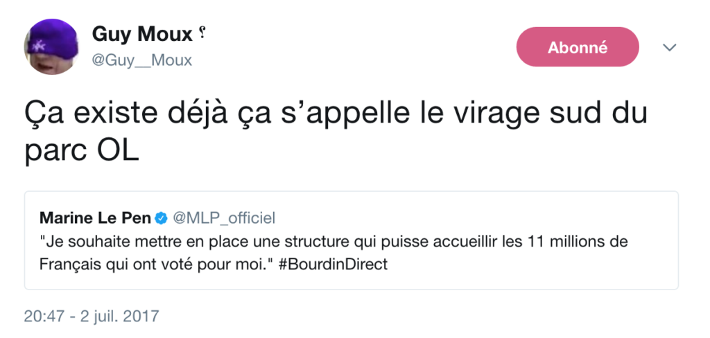The height and width of the screenshot is (338, 710).
Task: Open the @MLP_officiel handle
Action: 223,218
